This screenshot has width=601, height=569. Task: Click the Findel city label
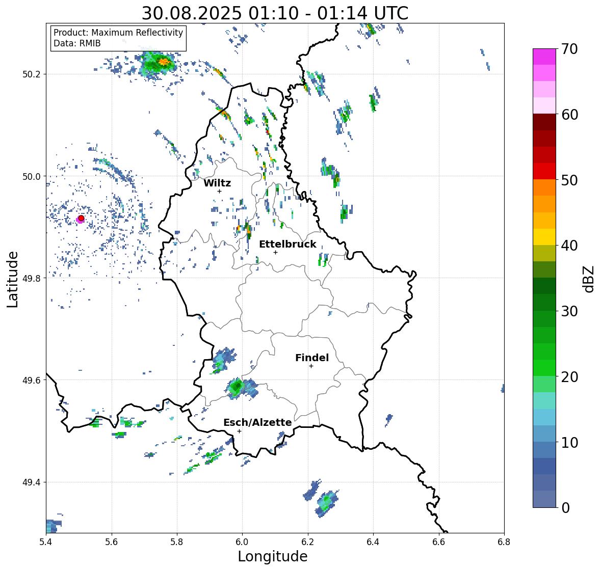point(312,358)
